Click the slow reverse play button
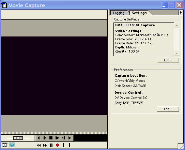Screen dimensions: 185x150 tap(63, 138)
